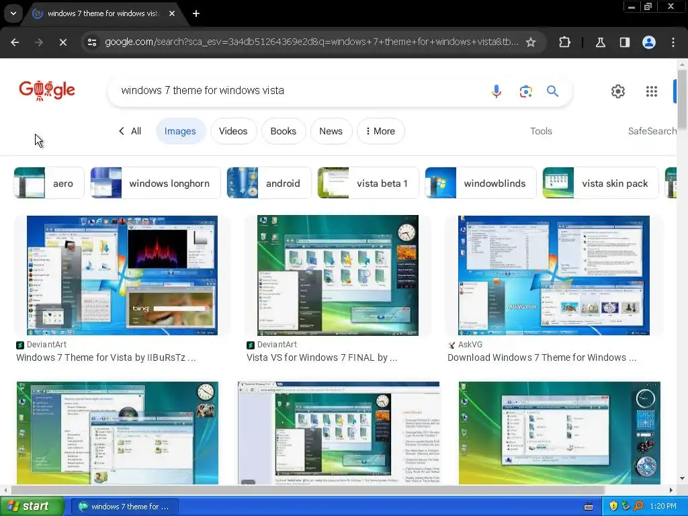This screenshot has width=688, height=516.
Task: Click the taskbar clock 1:20 PM
Action: coord(663,506)
